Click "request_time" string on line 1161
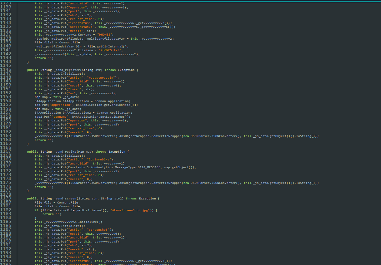 pyautogui.click(x=81, y=128)
